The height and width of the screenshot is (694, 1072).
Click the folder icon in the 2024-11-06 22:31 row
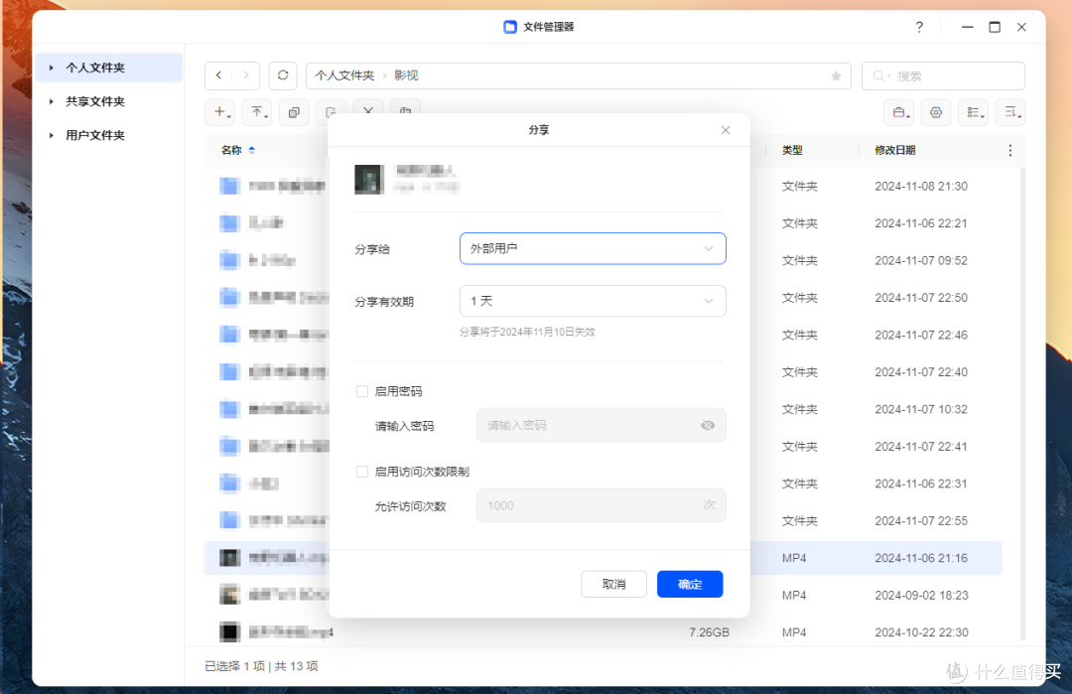coord(229,484)
